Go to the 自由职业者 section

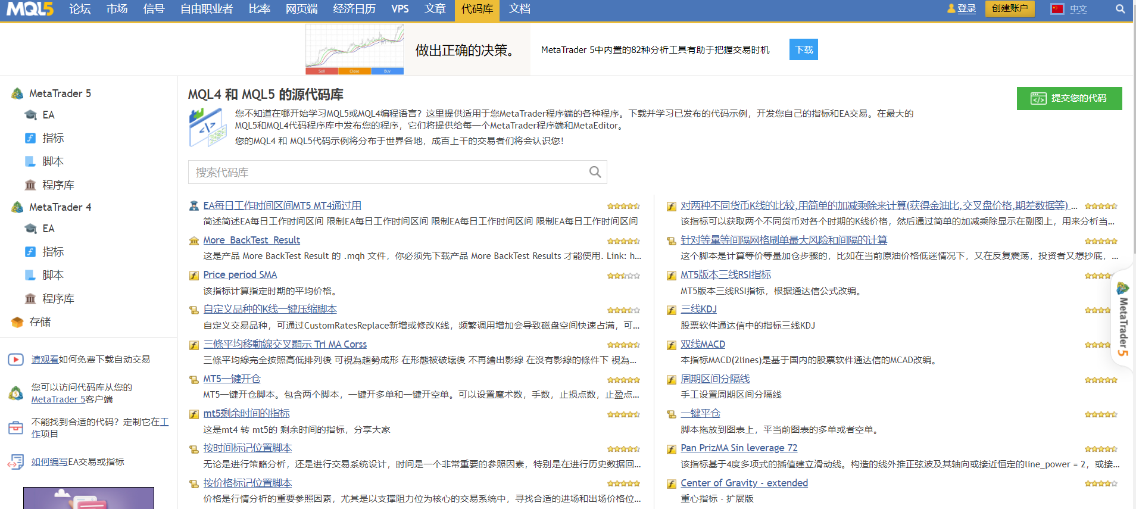[207, 9]
